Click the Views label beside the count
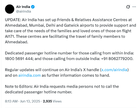Image resolution: width=140 pixels, height=108 pixels. [x=57, y=101]
